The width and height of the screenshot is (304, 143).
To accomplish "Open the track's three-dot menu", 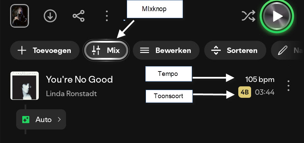I will click(288, 86).
